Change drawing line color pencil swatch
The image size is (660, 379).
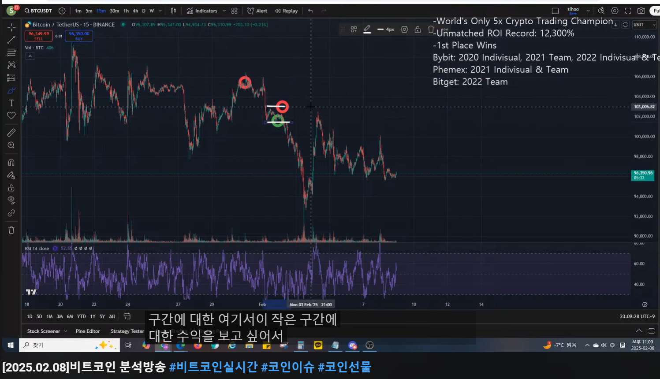pos(367,30)
